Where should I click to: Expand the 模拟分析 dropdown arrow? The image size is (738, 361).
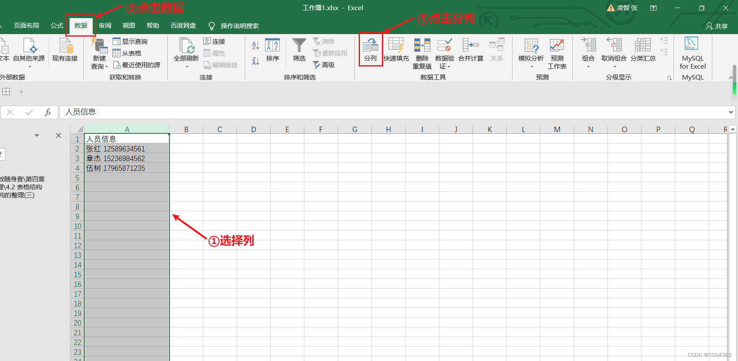(x=531, y=67)
